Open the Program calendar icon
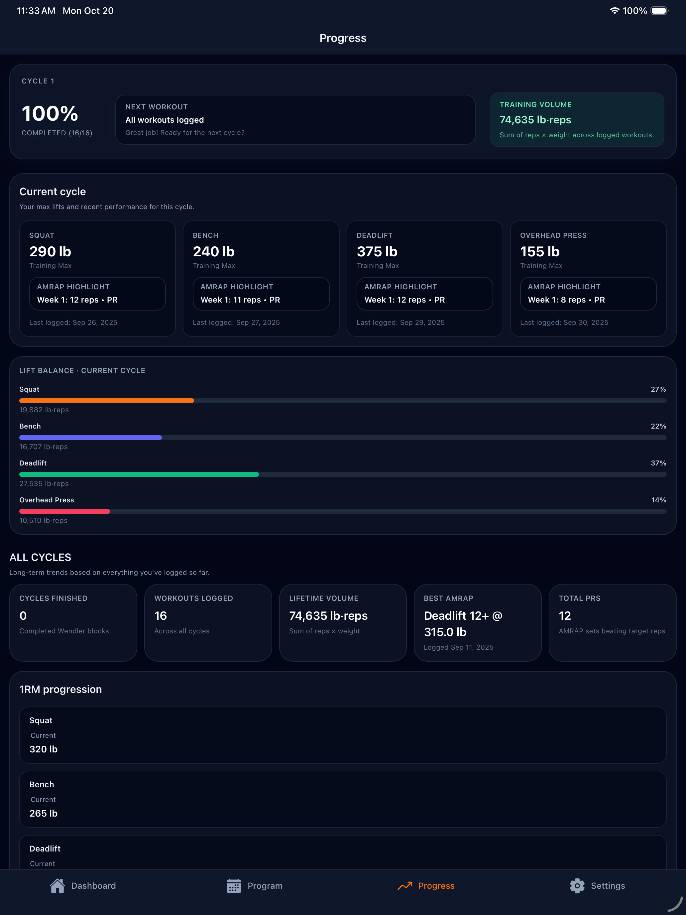 pyautogui.click(x=234, y=886)
